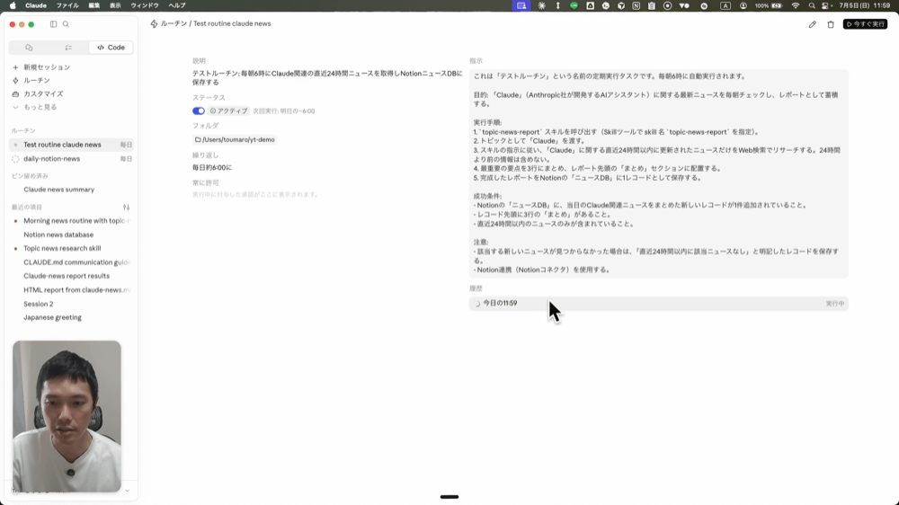Open Notion news database session

click(58, 235)
